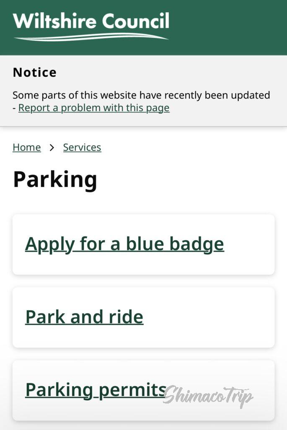Viewport: 287px width, 430px height.
Task: Open Report a problem with this page
Action: (94, 108)
